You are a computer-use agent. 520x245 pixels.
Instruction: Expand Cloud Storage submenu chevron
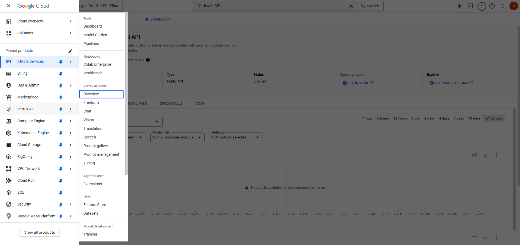coord(70,145)
